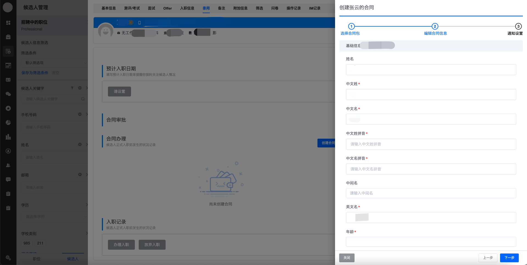
Task: Open the pie chart icon in sidebar
Action: 8,122
